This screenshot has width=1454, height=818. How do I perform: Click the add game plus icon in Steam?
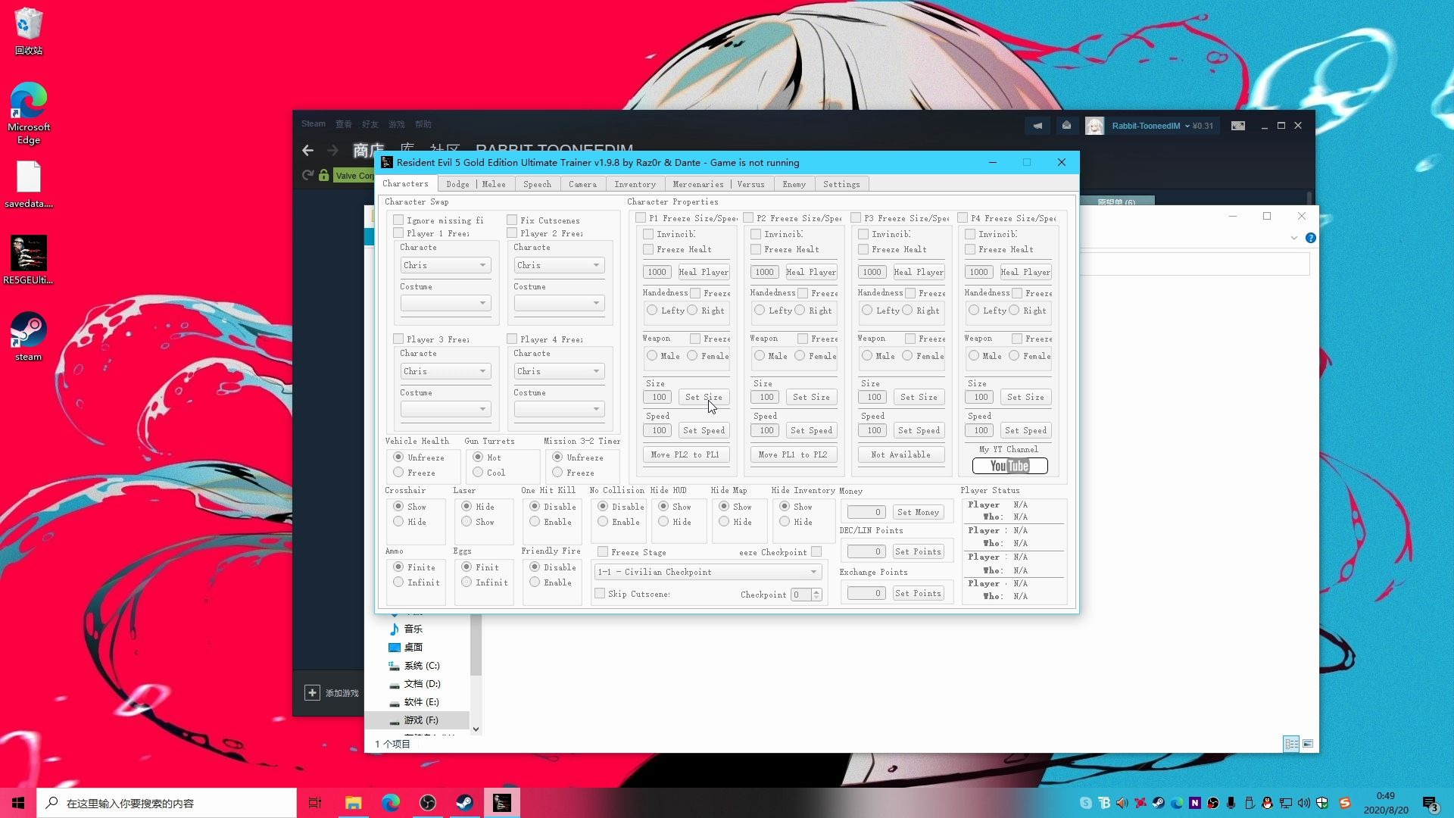[312, 692]
